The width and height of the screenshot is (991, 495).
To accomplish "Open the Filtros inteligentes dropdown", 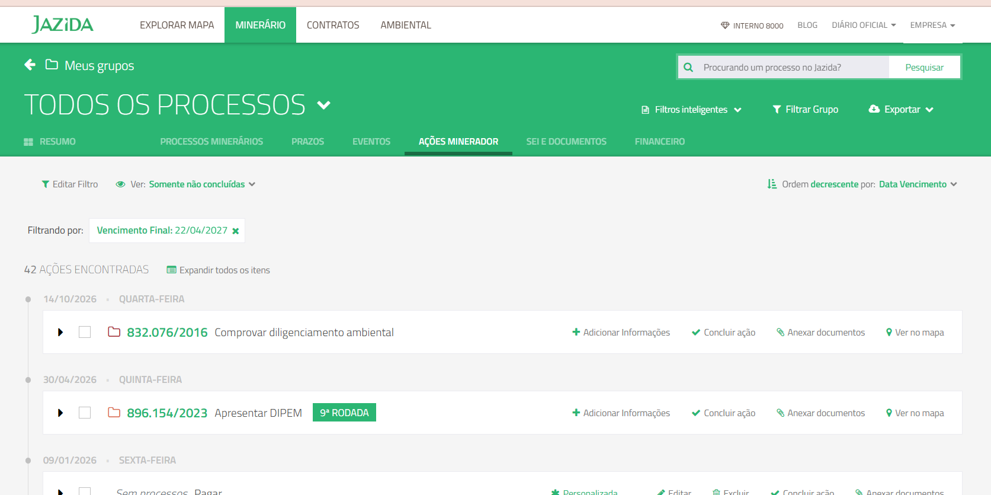I will (691, 110).
